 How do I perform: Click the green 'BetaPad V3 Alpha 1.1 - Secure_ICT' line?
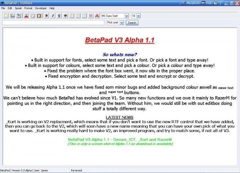coord(120,140)
